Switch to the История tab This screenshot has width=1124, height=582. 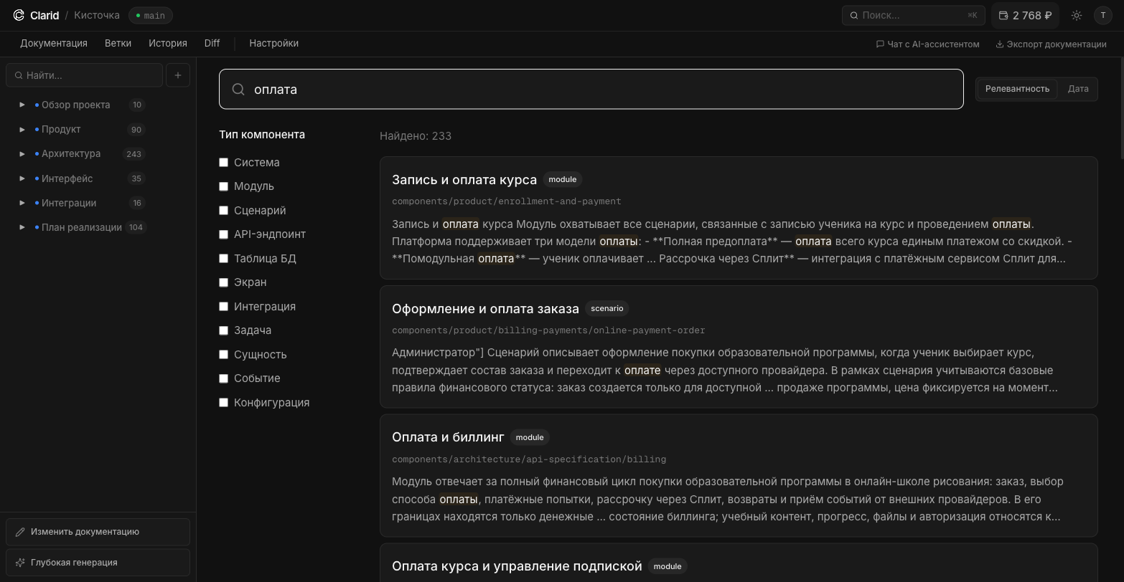(x=167, y=43)
